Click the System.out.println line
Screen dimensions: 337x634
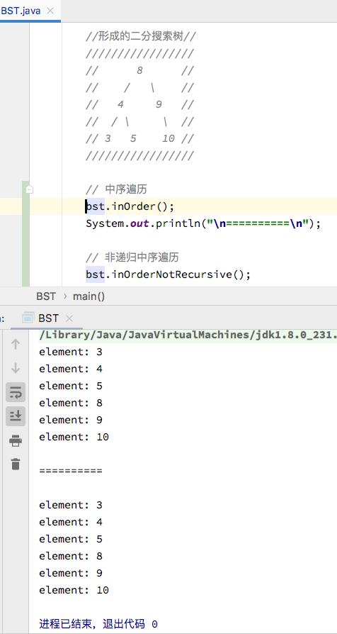[x=203, y=223]
